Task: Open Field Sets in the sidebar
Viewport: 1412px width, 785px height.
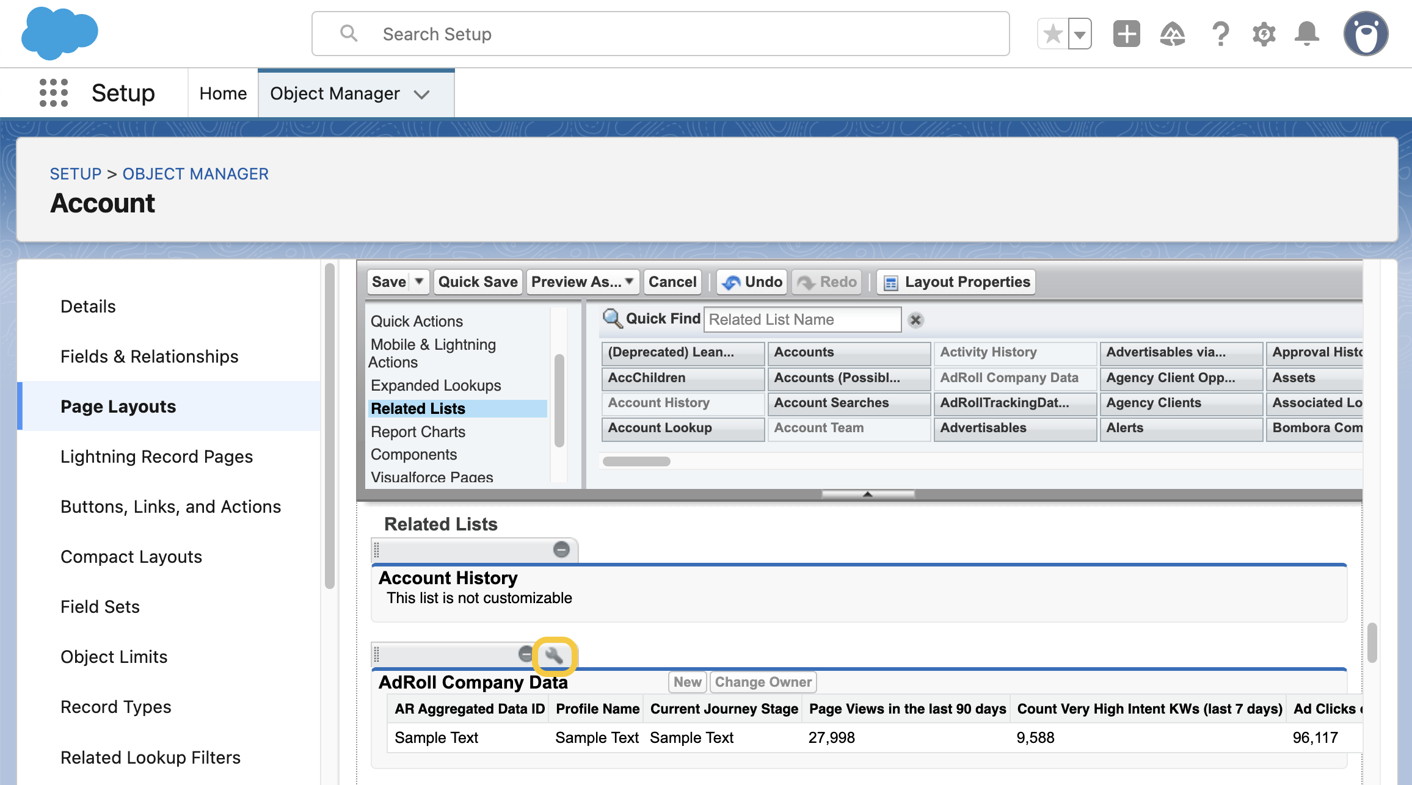Action: [x=169, y=607]
